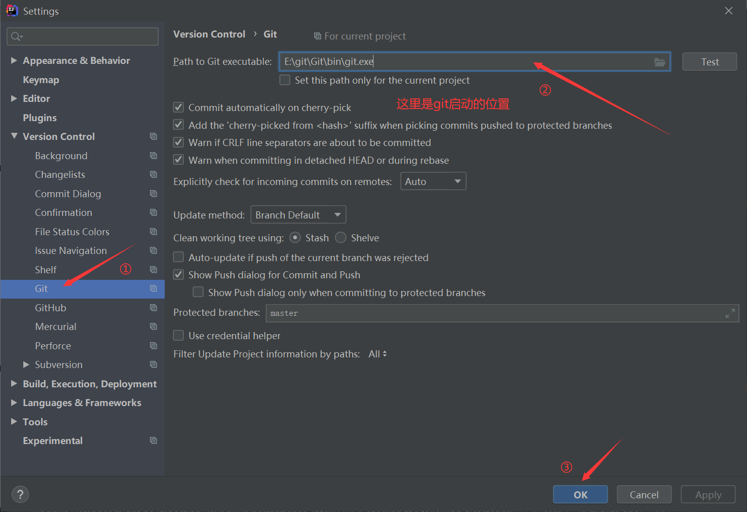Expand Build, Execution, Deployment section
This screenshot has width=747, height=512.
14,384
